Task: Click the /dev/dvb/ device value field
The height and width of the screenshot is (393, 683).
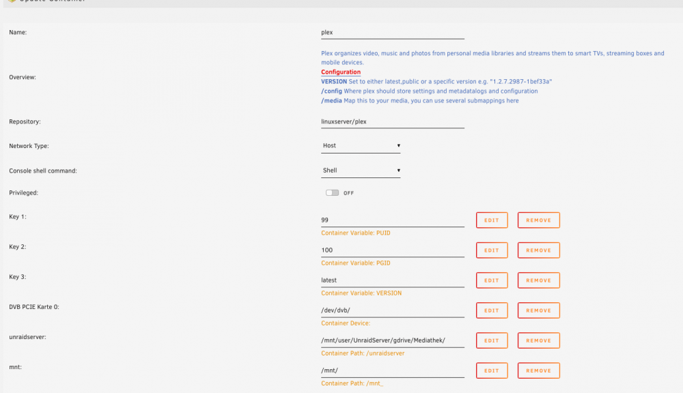Action: (393, 310)
